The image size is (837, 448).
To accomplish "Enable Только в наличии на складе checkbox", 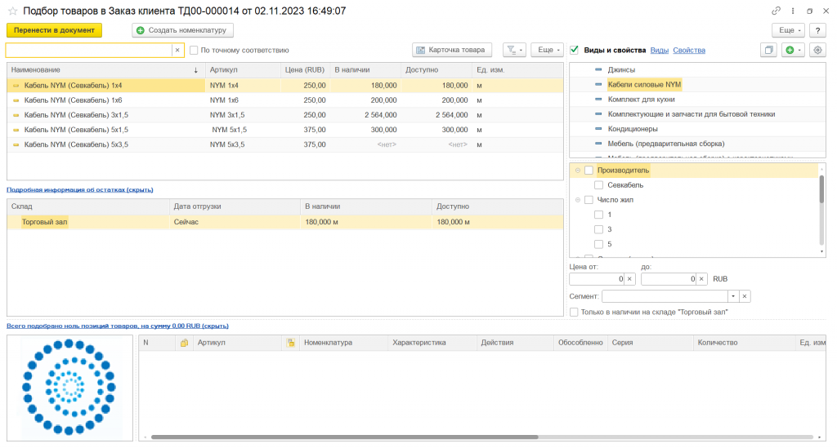I will [x=575, y=313].
